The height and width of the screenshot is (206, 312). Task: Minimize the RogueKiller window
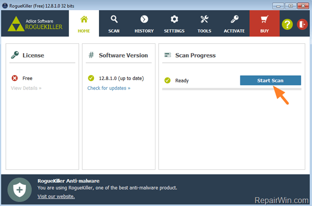point(278,6)
